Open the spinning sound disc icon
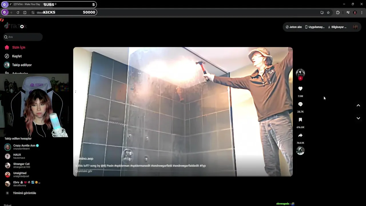Viewport: 366px width, 206px height. point(300,150)
